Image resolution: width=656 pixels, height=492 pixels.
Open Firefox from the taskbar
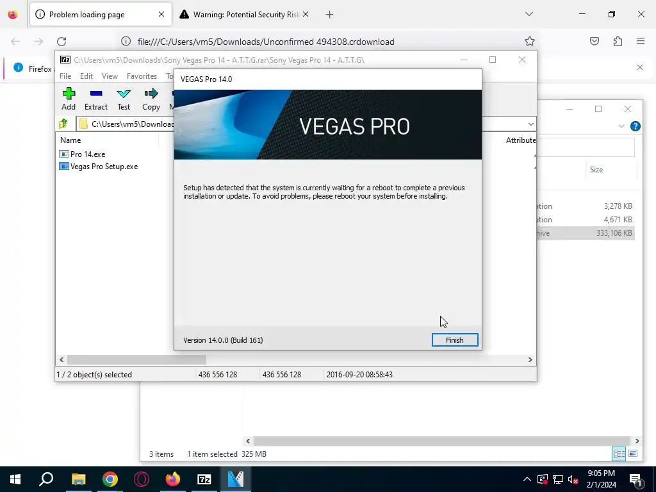(173, 479)
